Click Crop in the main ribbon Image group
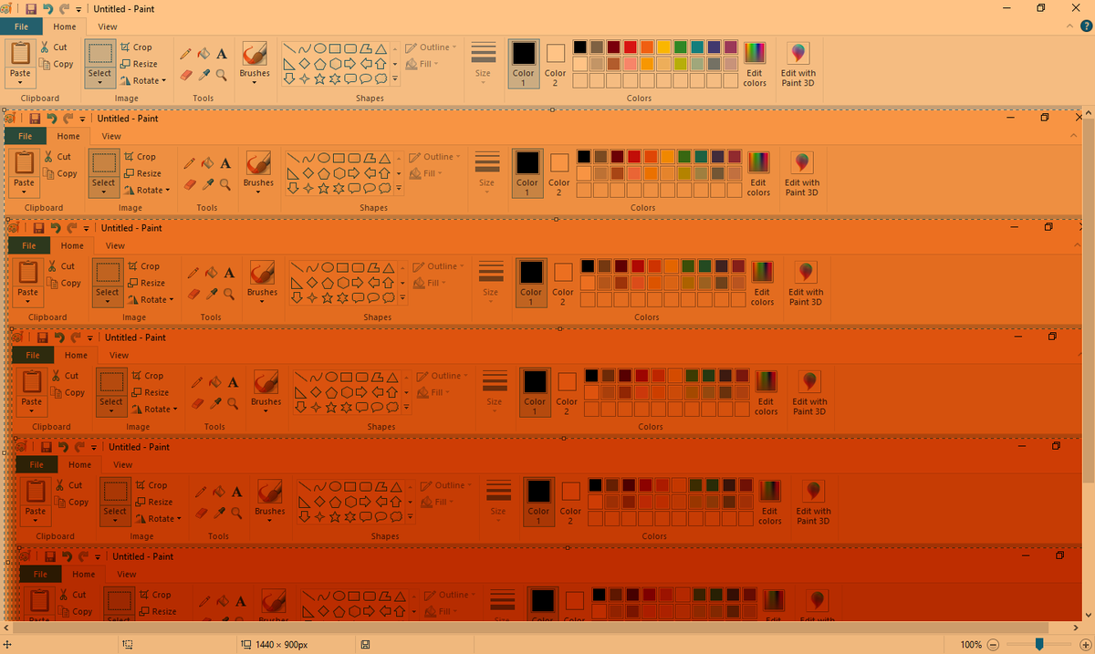 [135, 47]
